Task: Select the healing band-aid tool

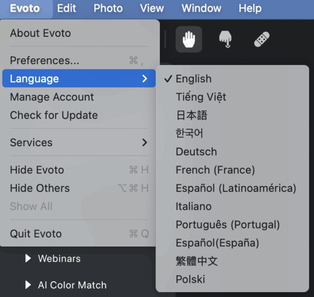Action: [261, 39]
